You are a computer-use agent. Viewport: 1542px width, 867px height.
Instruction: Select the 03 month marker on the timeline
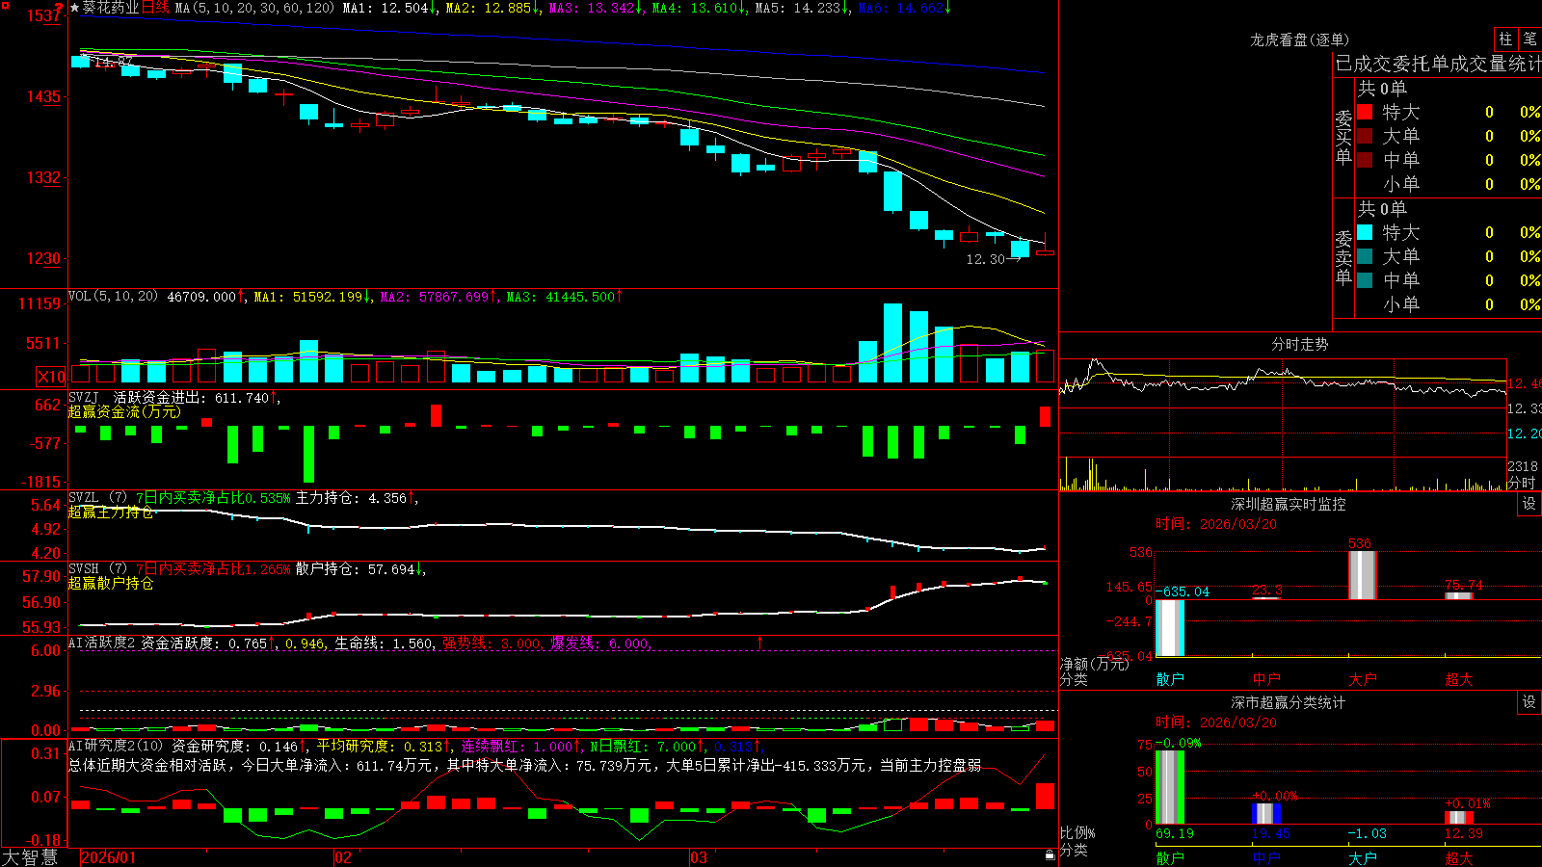pos(699,857)
